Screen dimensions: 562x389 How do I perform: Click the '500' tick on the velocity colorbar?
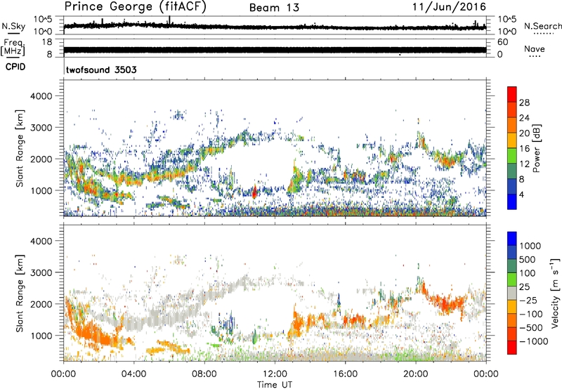click(528, 259)
